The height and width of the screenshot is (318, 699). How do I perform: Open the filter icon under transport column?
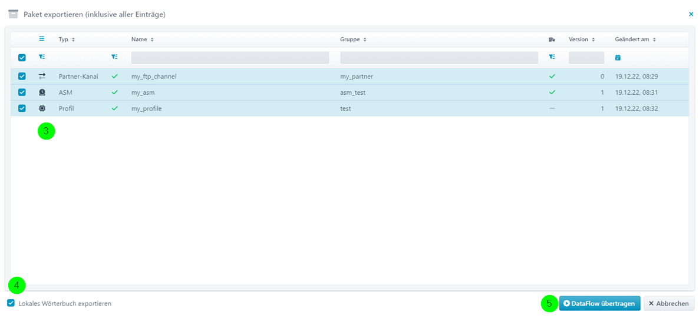tap(552, 57)
